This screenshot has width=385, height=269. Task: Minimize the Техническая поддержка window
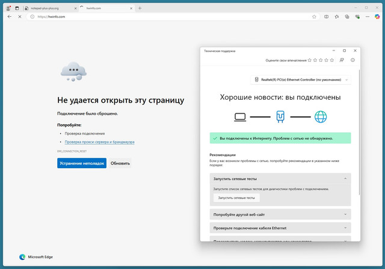(x=334, y=50)
